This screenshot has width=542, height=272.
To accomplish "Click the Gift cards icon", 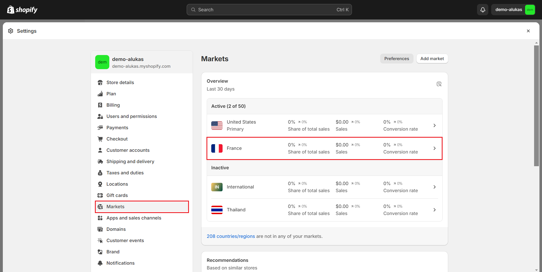I will tap(100, 196).
